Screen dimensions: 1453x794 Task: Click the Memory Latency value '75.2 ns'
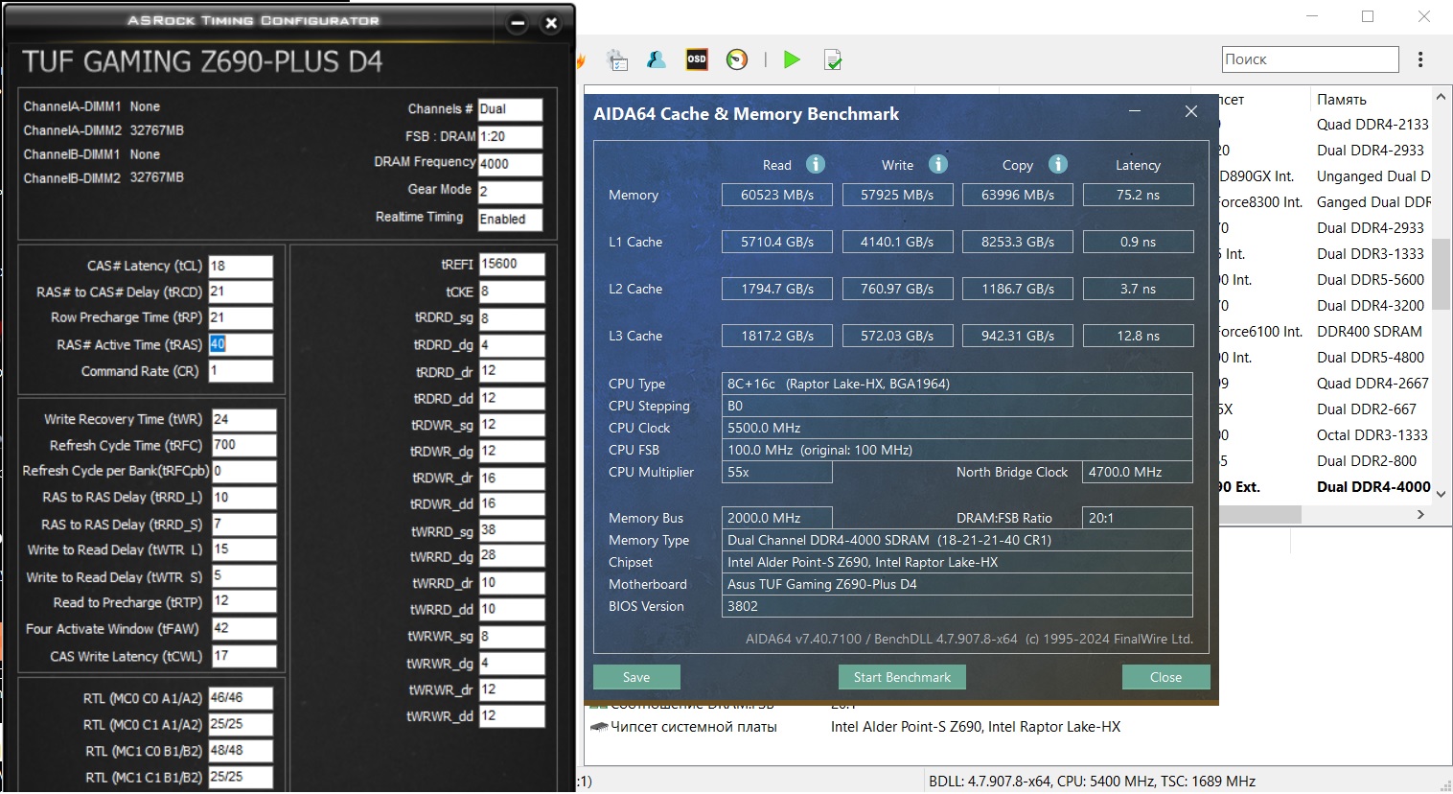tap(1138, 195)
